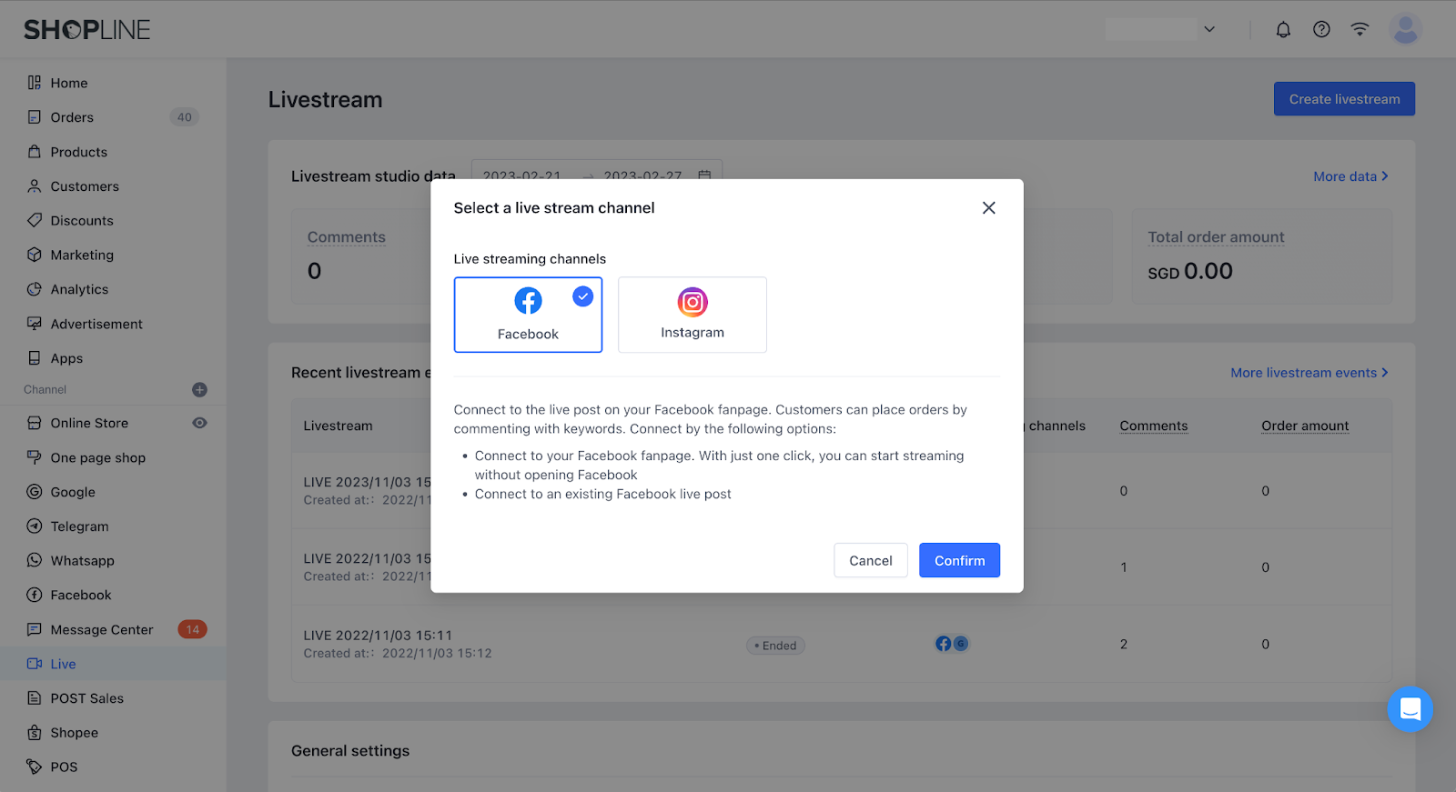Image resolution: width=1456 pixels, height=792 pixels.
Task: Toggle the Online Store eye preview icon
Action: click(200, 423)
